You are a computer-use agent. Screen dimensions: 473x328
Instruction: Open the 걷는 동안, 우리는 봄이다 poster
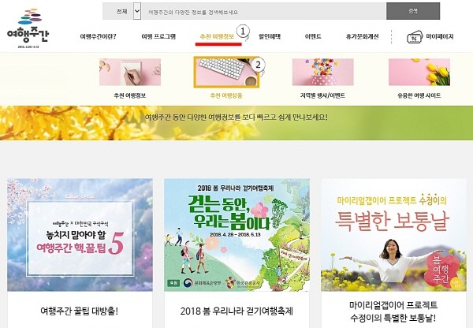point(236,235)
